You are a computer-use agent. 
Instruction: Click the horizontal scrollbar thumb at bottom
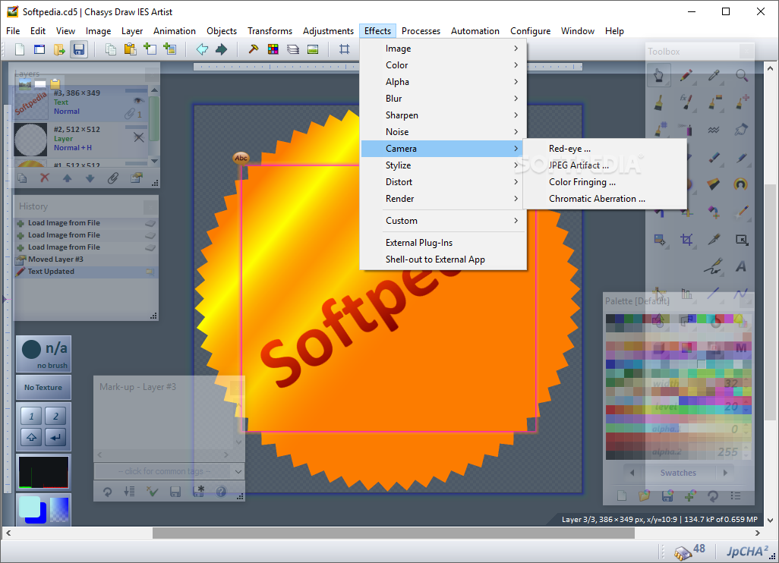coord(393,533)
